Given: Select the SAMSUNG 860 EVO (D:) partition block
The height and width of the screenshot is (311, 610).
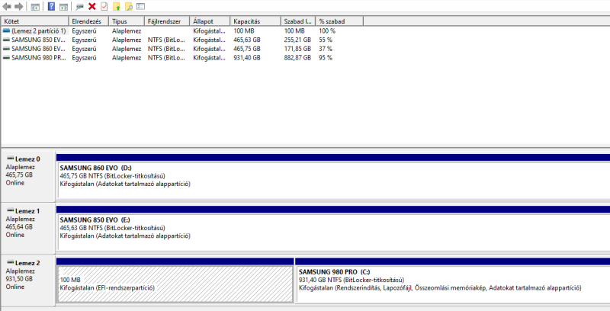Looking at the screenshot, I should pos(333,181).
